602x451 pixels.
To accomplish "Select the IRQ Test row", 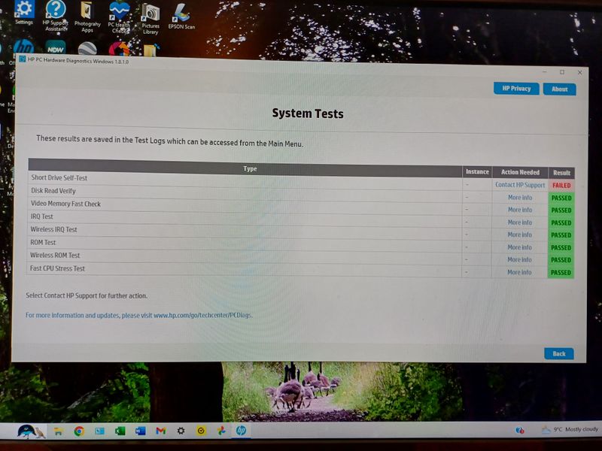I will (301, 219).
